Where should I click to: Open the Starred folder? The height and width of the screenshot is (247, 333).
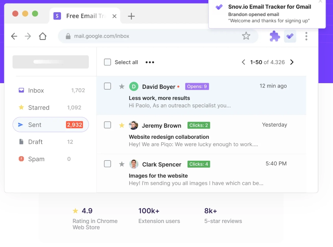click(x=51, y=107)
